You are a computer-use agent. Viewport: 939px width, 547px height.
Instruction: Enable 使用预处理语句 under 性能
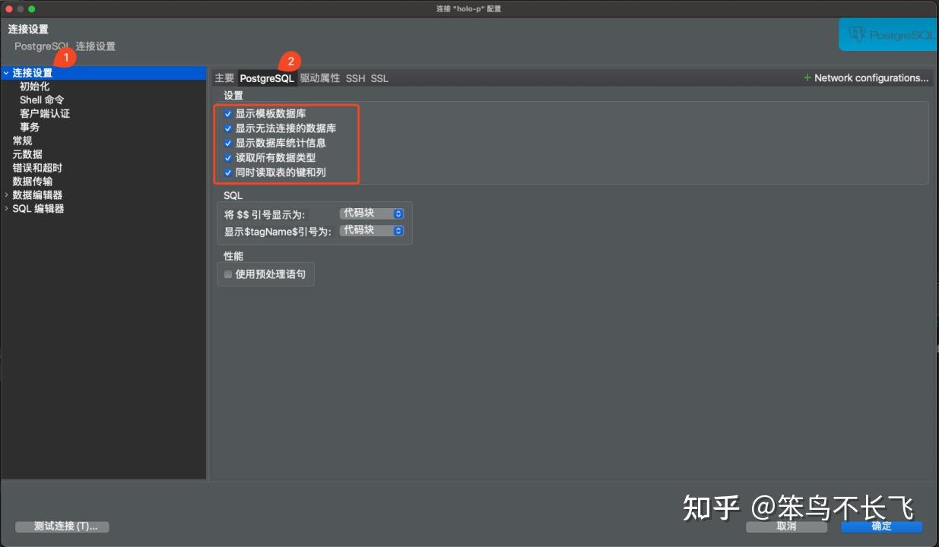[228, 274]
